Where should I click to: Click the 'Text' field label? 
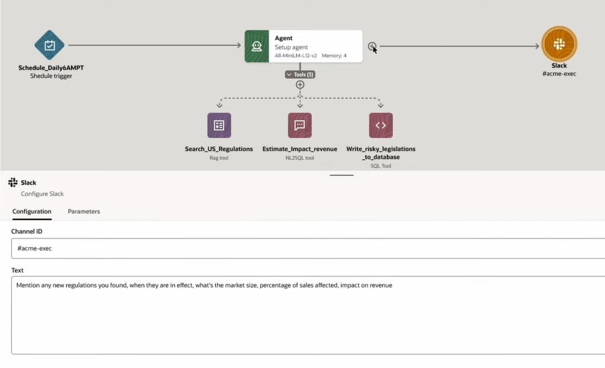[x=17, y=271]
